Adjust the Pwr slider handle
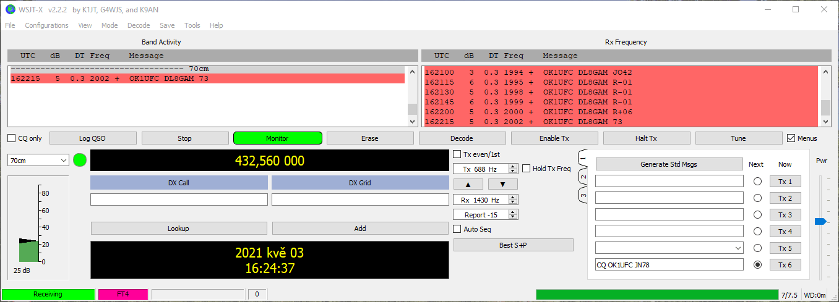The height and width of the screenshot is (302, 839). click(x=820, y=221)
